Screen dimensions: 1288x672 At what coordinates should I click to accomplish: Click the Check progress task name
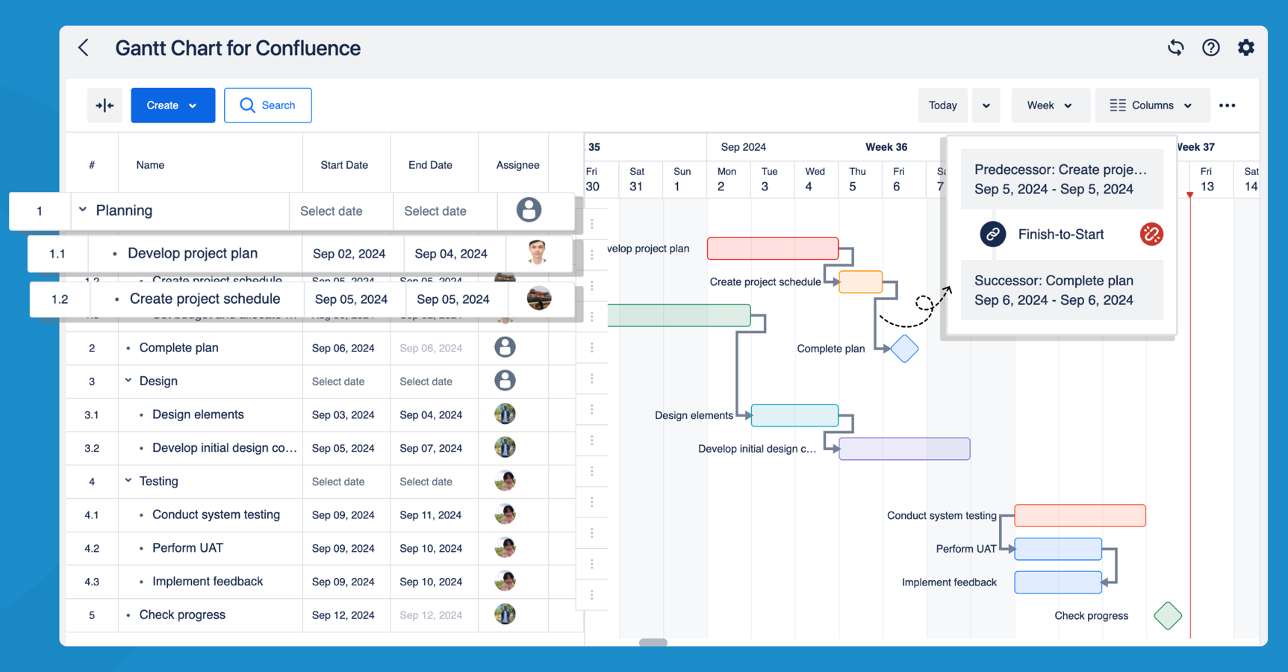tap(182, 615)
